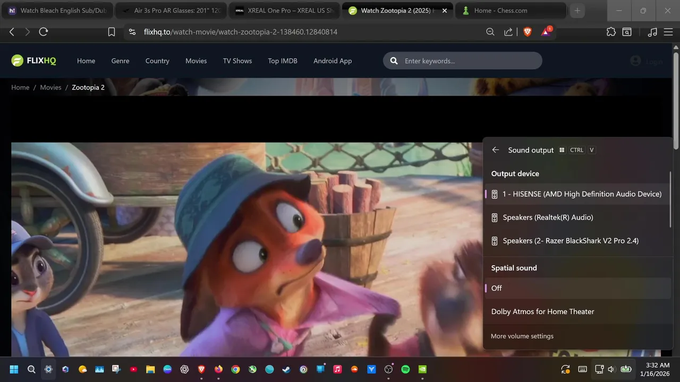Click the battery charging tray icon
This screenshot has width=680, height=382.
point(626,369)
